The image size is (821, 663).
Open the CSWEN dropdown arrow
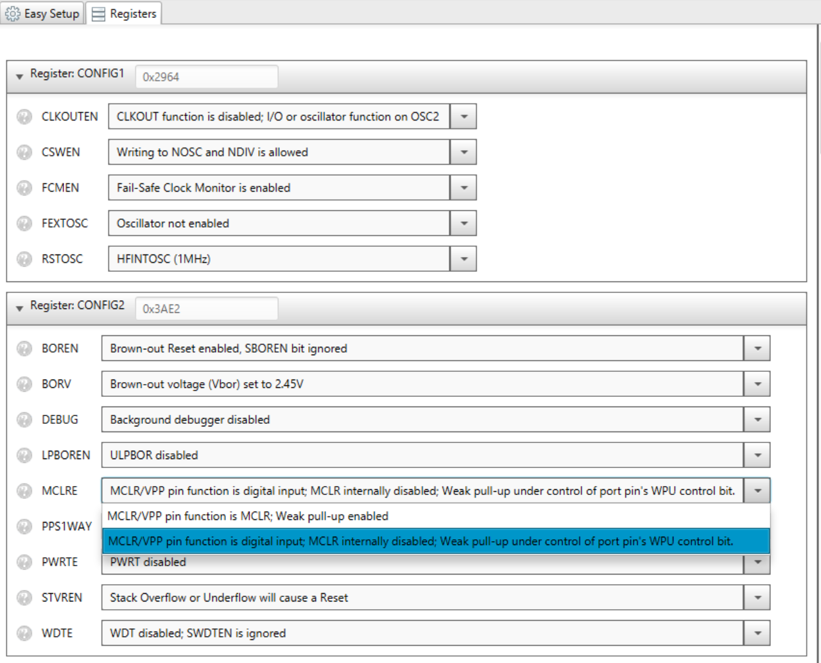(463, 153)
